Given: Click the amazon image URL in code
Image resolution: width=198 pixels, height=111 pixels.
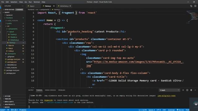Looking at the screenshot, I should coord(139,62).
